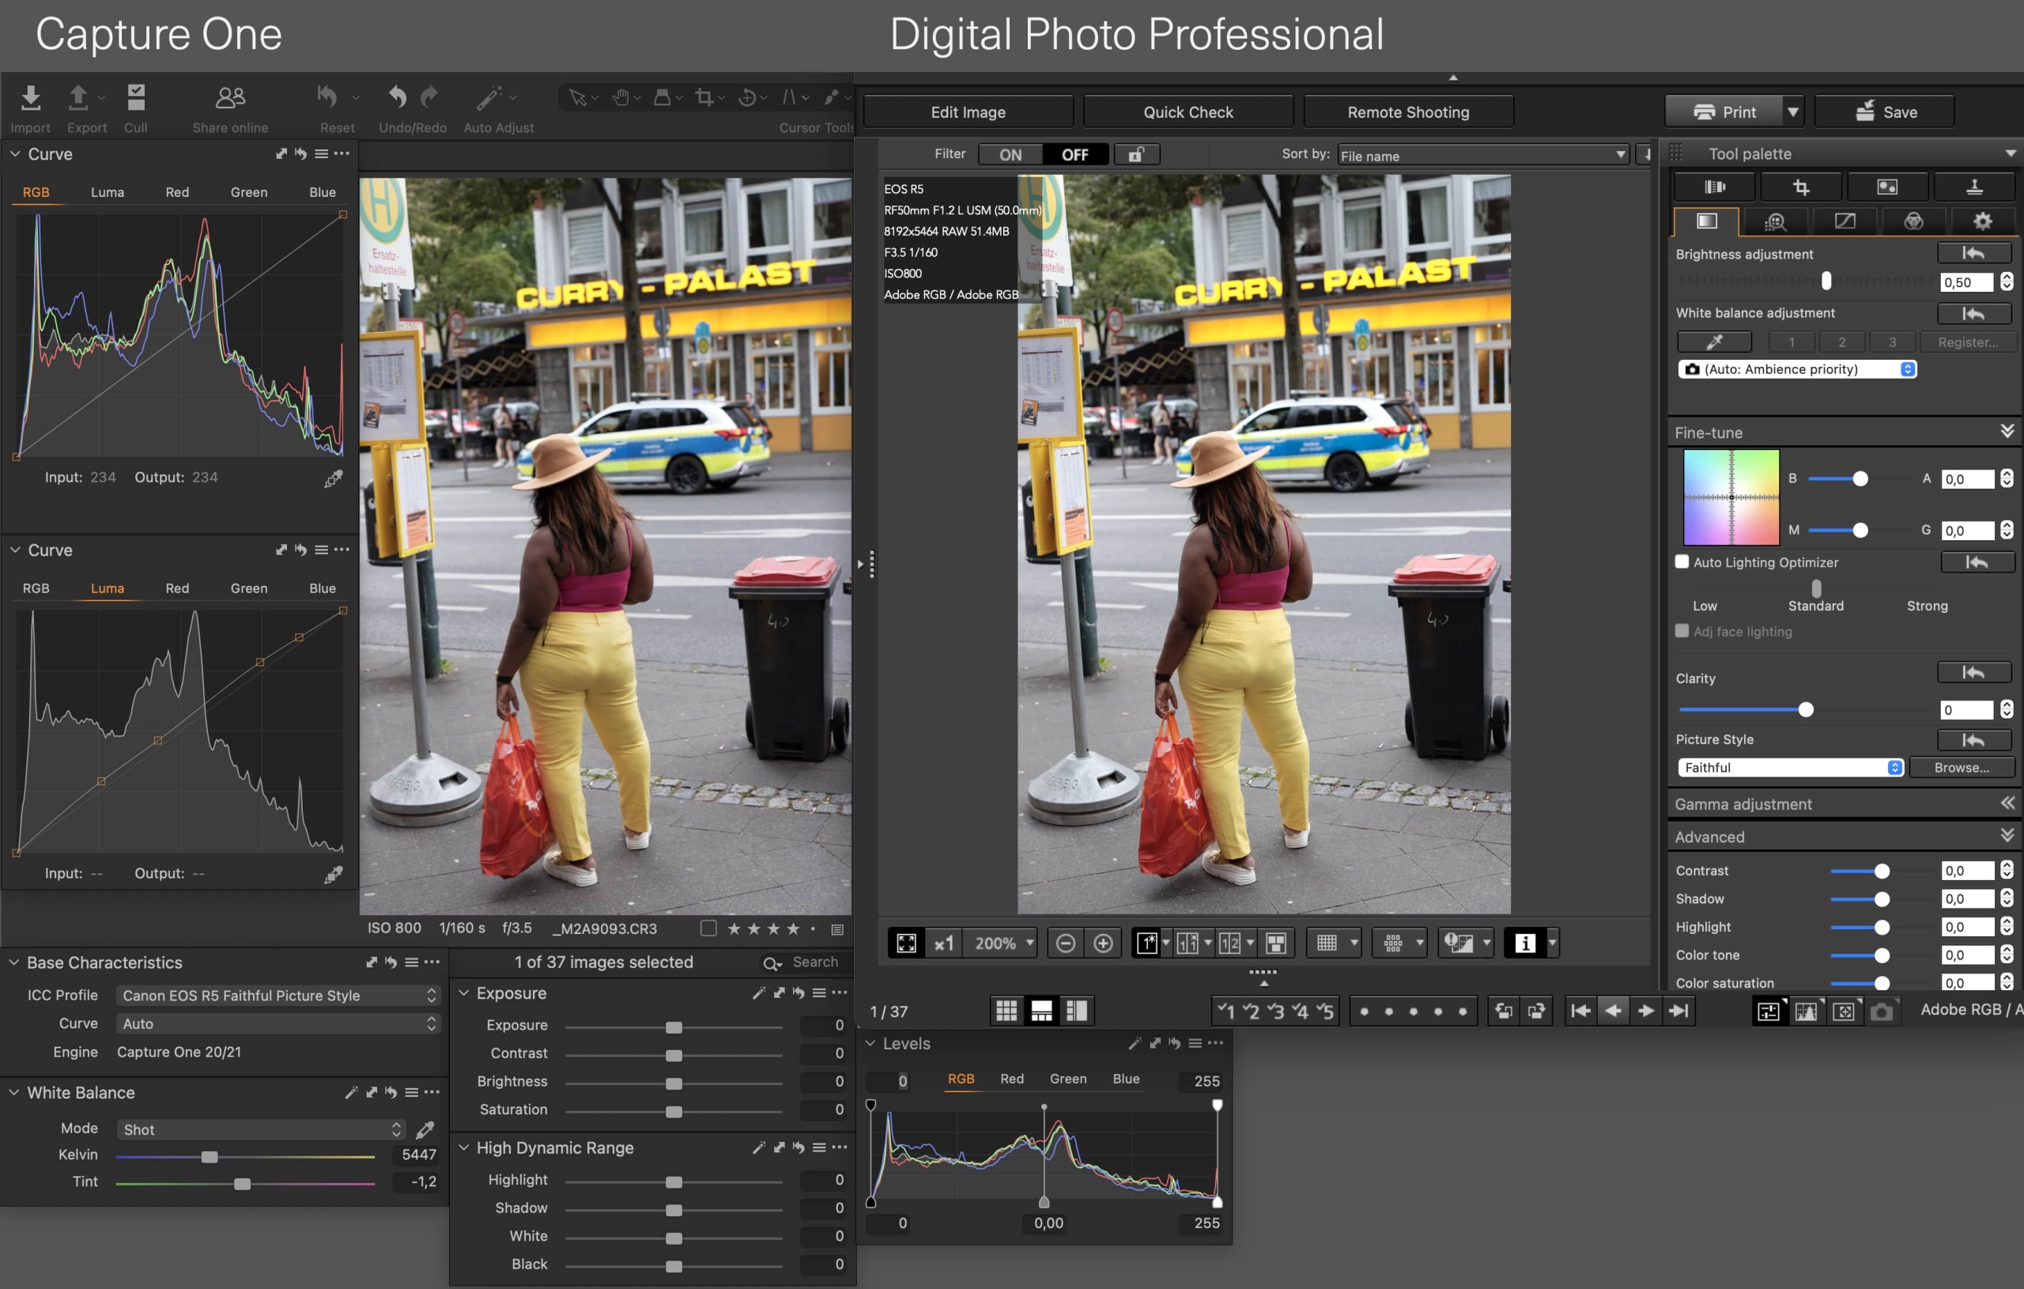Expand the Gamma adjustment section
The width and height of the screenshot is (2024, 1289).
(2007, 803)
